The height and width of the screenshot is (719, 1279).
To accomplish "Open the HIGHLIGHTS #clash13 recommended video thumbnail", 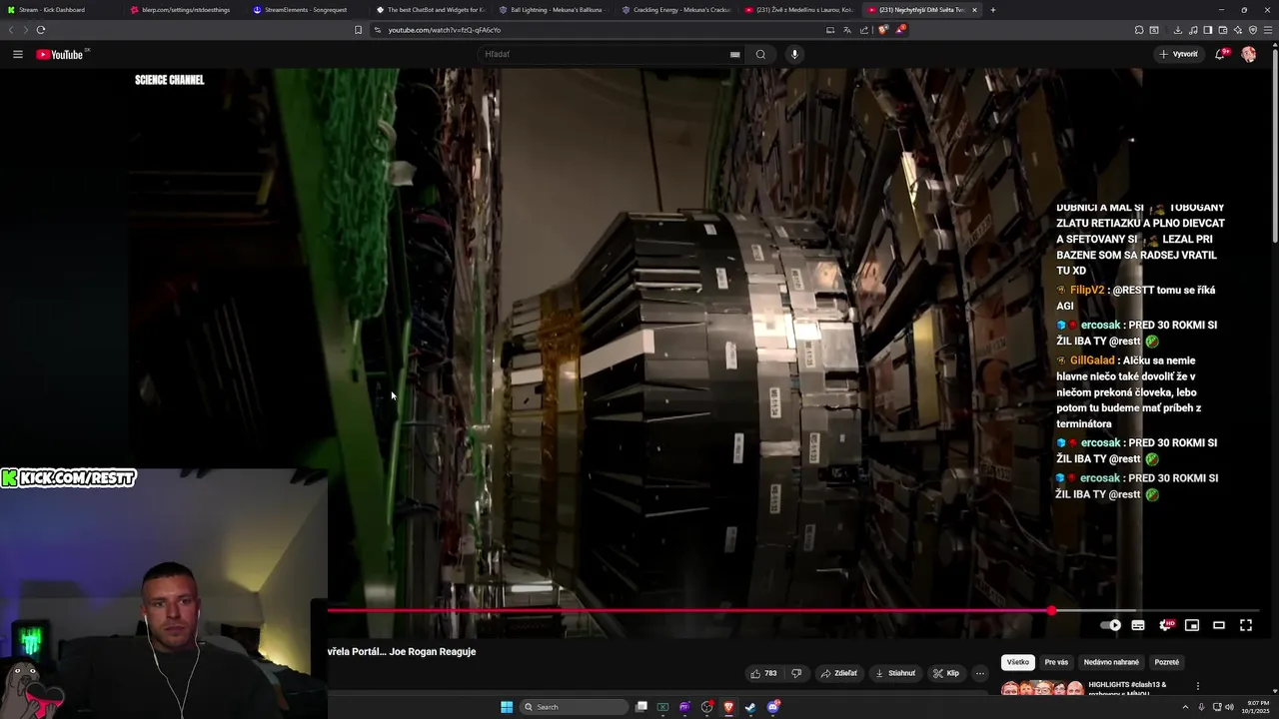I will [1042, 687].
